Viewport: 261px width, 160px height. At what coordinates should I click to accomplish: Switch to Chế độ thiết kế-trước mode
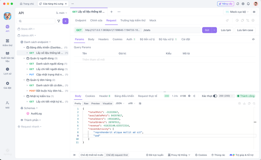point(92,155)
